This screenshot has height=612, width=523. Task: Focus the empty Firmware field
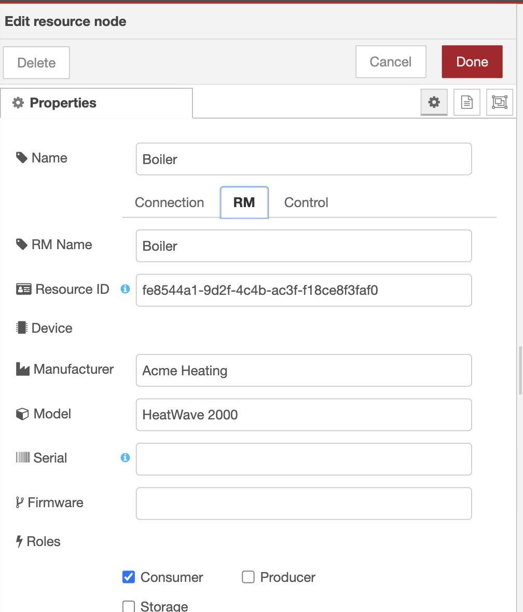point(304,504)
